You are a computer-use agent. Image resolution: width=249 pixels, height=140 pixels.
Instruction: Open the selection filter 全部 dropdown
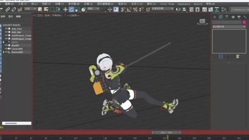(30, 8)
